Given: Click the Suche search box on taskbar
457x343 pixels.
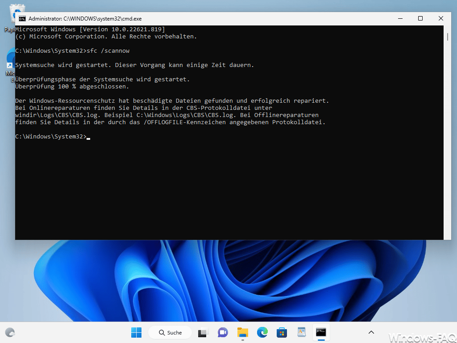Looking at the screenshot, I should [x=170, y=332].
